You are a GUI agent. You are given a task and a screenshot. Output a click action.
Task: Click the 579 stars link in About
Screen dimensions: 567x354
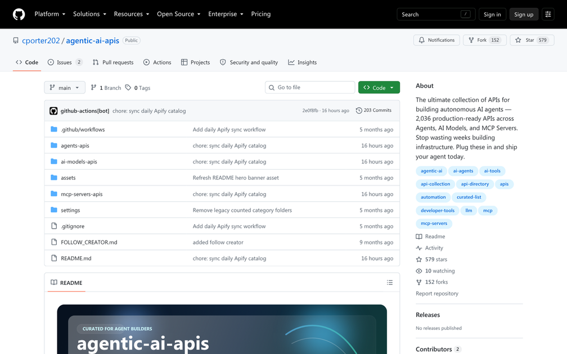tap(432, 260)
